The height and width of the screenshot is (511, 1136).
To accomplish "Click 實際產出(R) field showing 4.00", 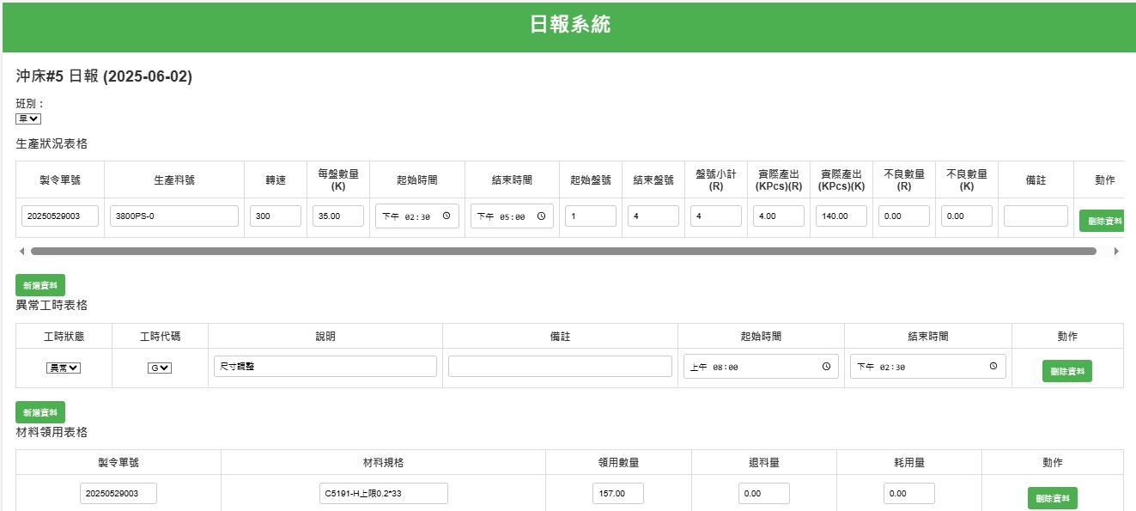I will pos(779,216).
